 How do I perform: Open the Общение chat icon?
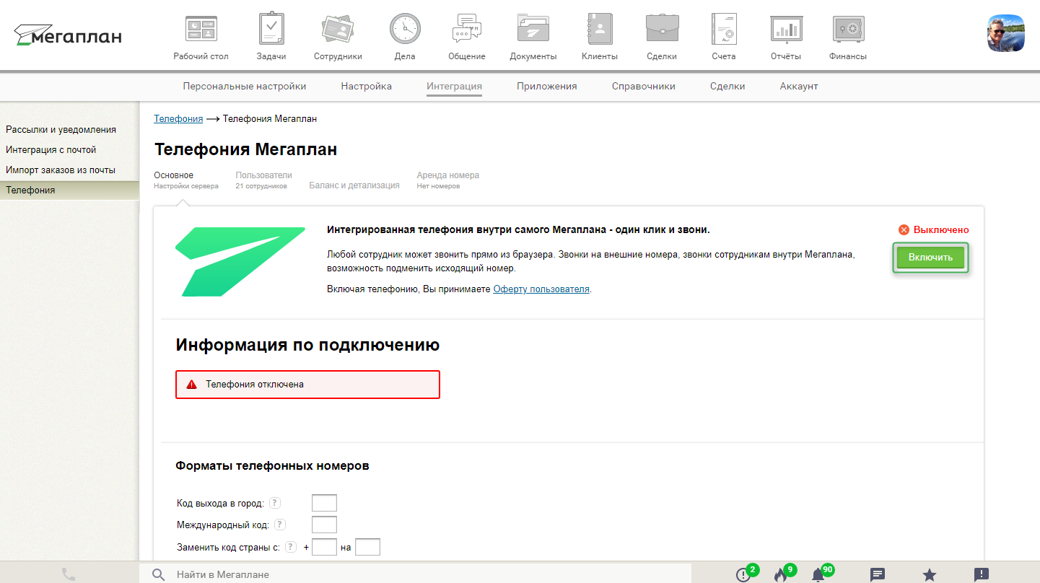466,30
